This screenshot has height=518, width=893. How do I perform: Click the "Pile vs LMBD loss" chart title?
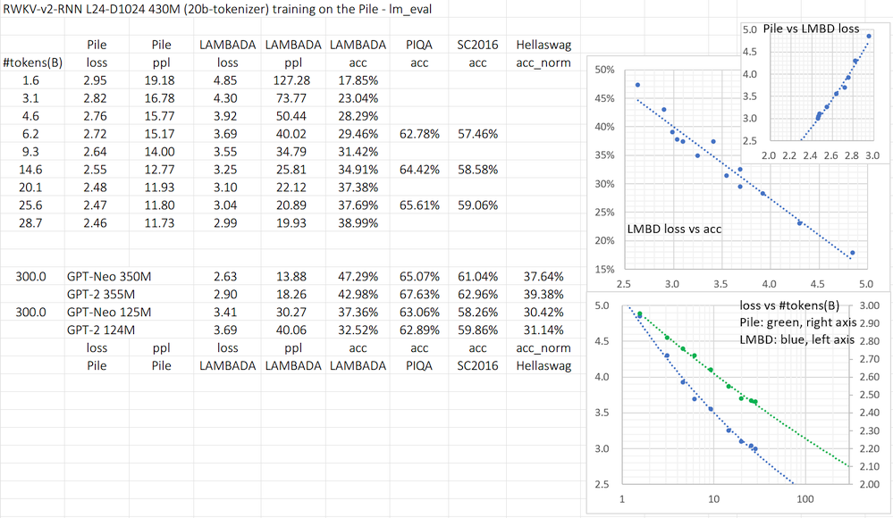coord(812,29)
